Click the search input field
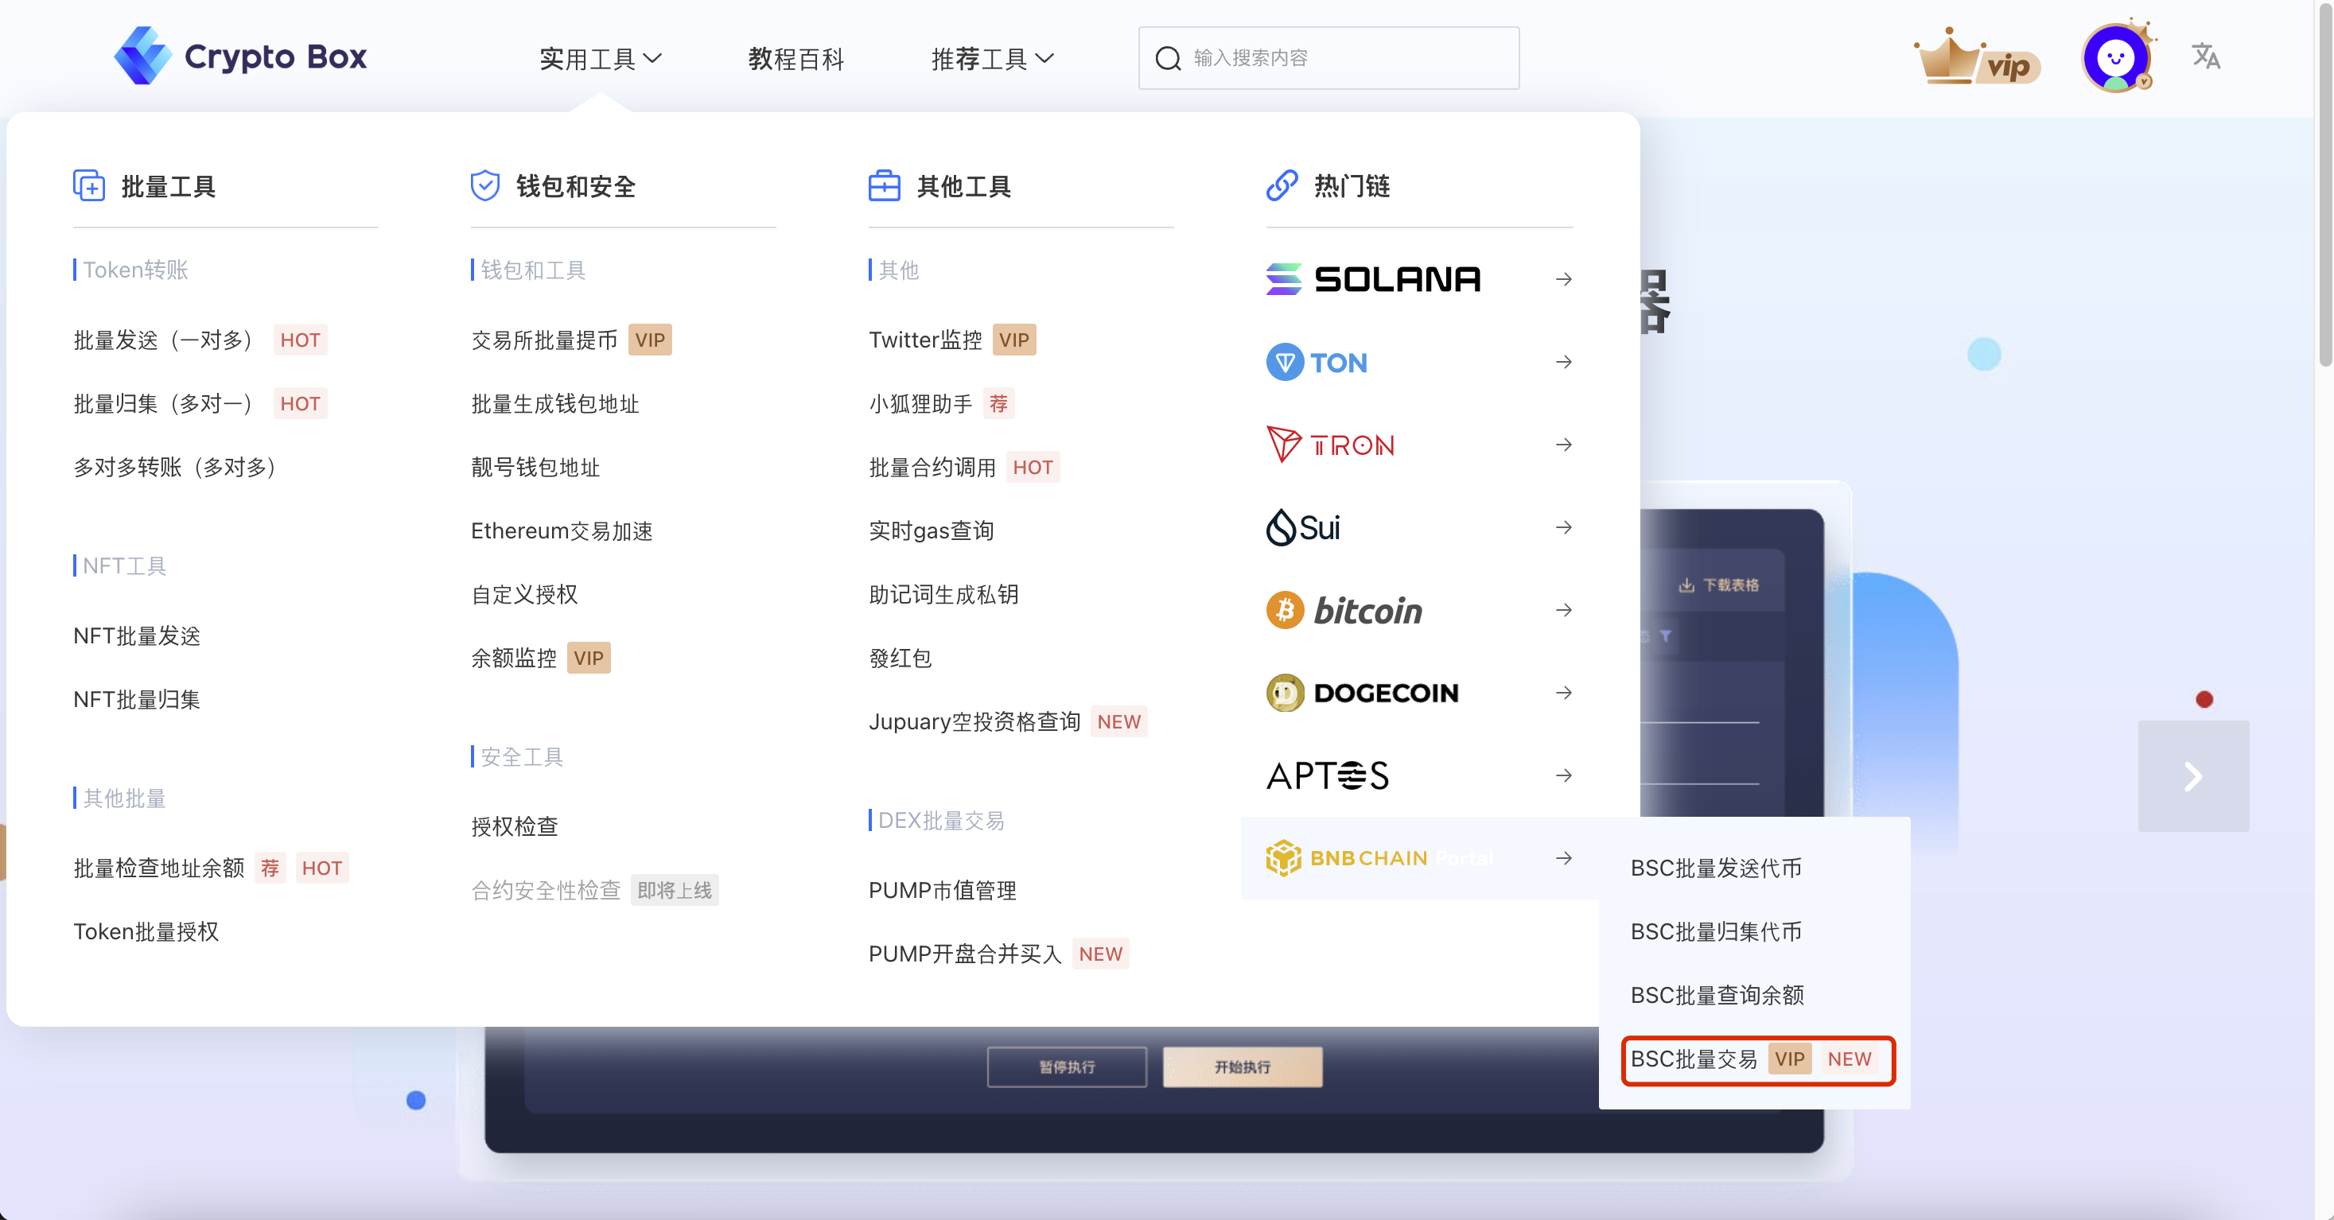Viewport: 2334px width, 1220px height. click(1328, 58)
